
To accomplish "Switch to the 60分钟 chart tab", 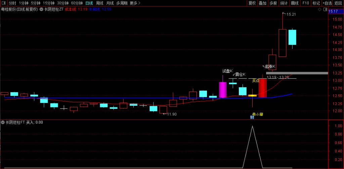I will point(77,3).
